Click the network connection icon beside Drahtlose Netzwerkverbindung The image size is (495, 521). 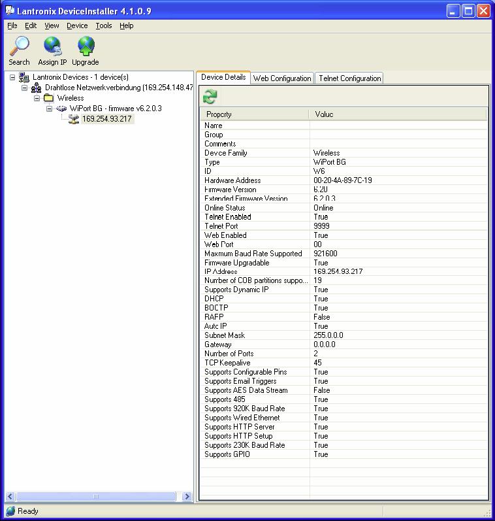tap(36, 88)
